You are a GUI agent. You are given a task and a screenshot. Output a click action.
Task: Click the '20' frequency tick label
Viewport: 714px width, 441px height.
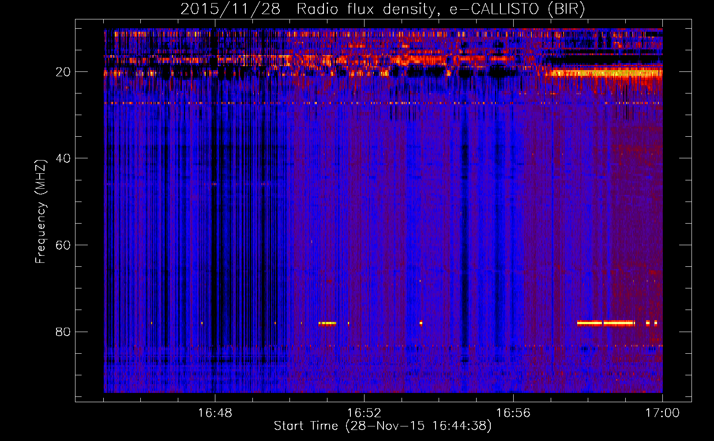63,72
